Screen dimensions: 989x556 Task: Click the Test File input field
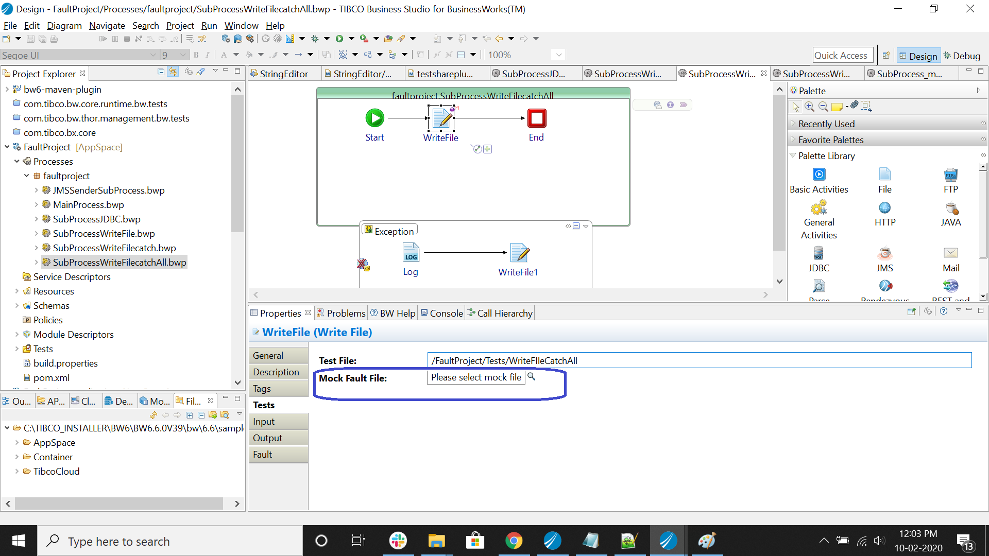(700, 360)
